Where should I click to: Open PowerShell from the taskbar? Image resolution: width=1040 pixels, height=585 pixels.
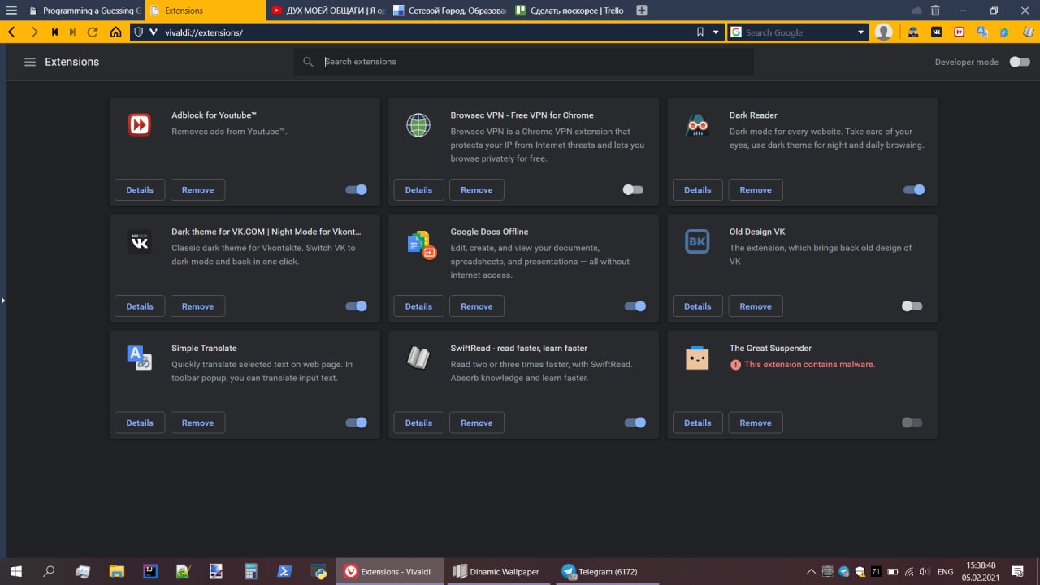285,571
